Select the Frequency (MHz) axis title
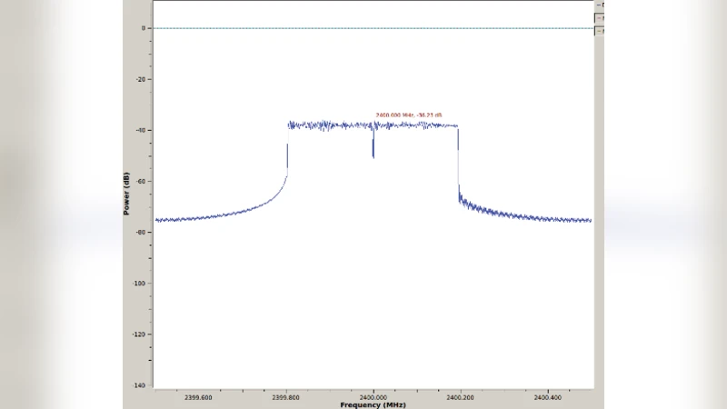727x409 pixels. pyautogui.click(x=373, y=404)
